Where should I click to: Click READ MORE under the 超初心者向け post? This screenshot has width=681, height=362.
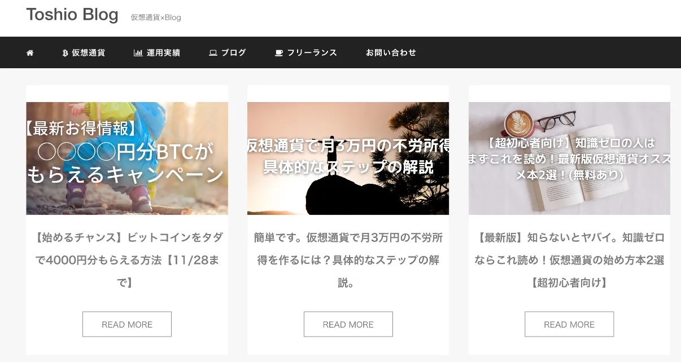[569, 324]
